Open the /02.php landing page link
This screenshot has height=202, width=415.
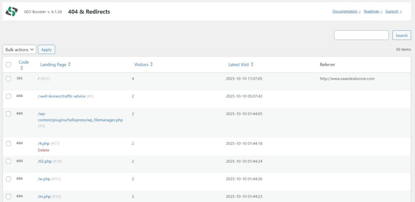[x=45, y=161]
